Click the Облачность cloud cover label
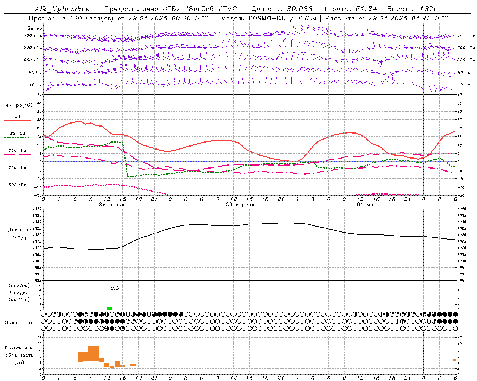The height and width of the screenshot is (381, 477). pyautogui.click(x=19, y=323)
